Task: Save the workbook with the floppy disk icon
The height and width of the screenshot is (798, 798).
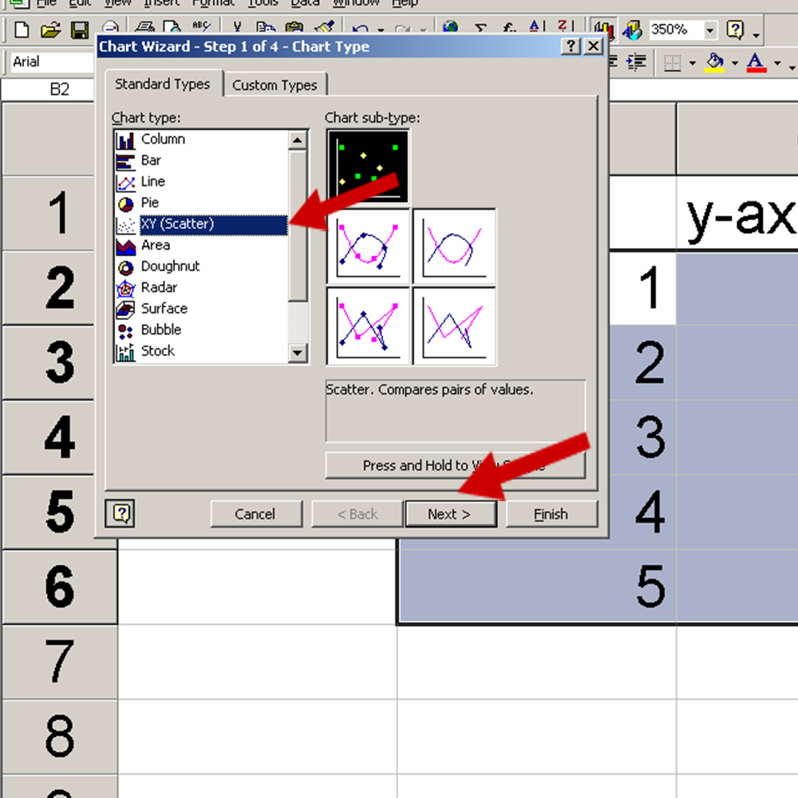Action: 79,30
